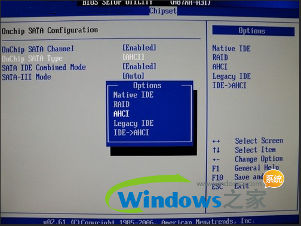This screenshot has width=301, height=226.
Task: Click the left-right arrows Select Screen icon
Action: click(216, 141)
